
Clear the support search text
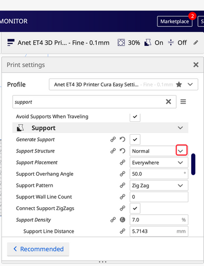point(169,101)
